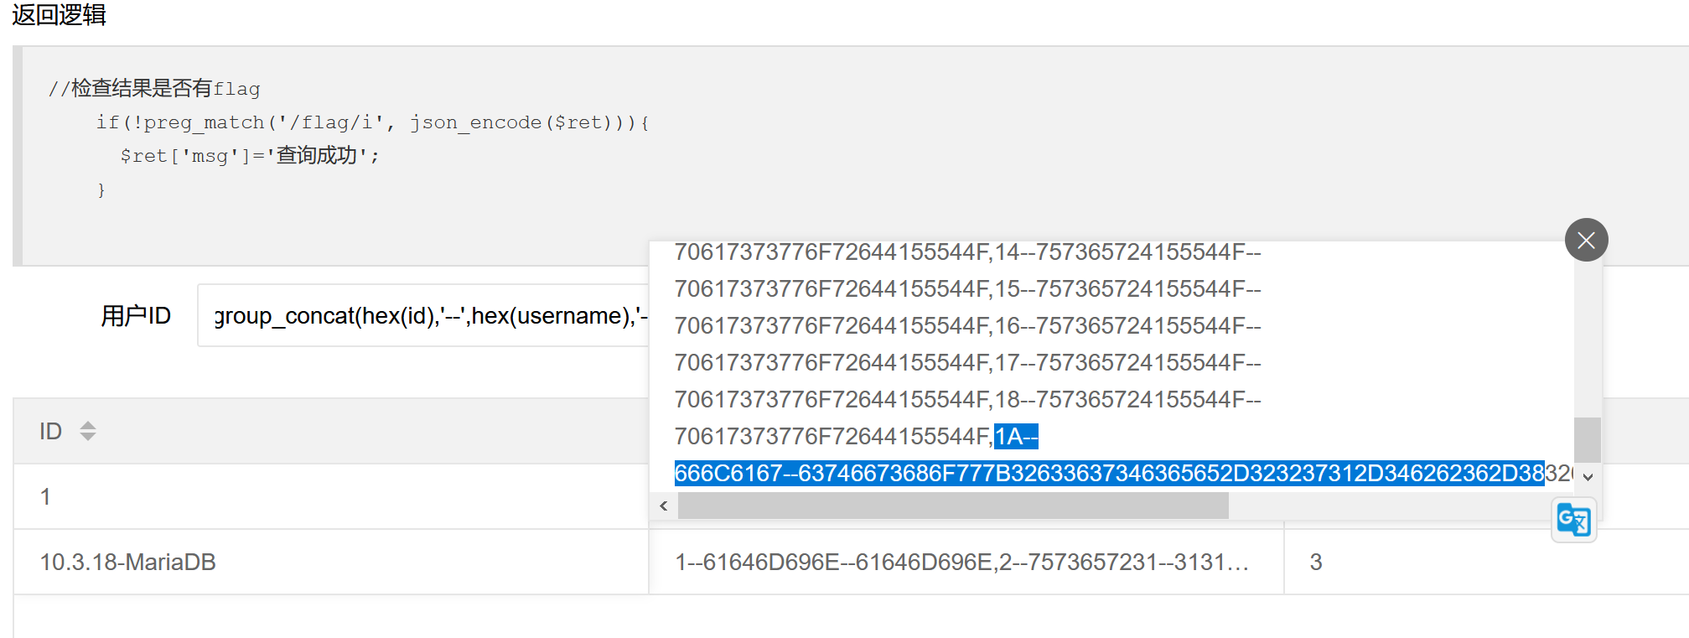Sort ID column descending with down arrow
This screenshot has width=1689, height=638.
click(88, 438)
